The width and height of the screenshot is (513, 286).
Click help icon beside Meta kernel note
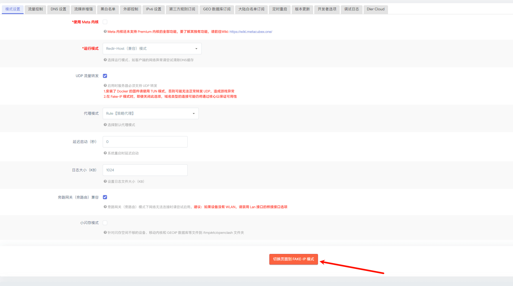[105, 32]
